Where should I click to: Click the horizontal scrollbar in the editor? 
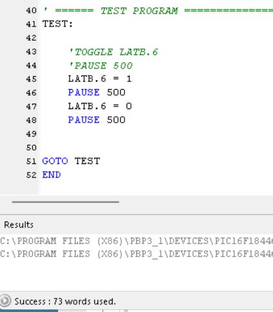click(x=66, y=202)
